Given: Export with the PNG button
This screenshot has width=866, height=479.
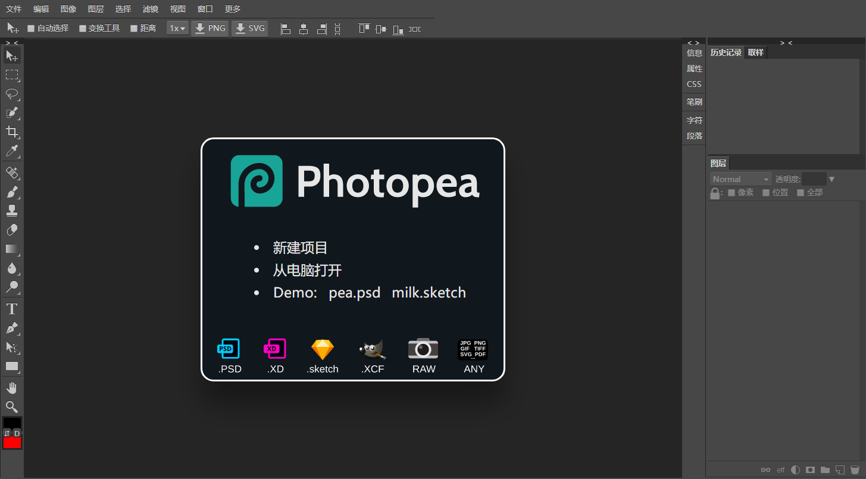Looking at the screenshot, I should 210,29.
